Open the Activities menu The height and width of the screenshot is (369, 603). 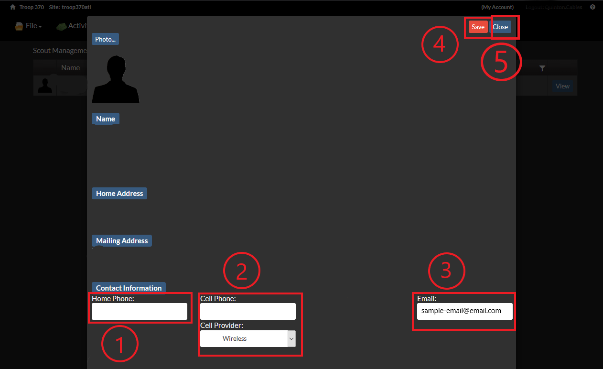tap(76, 26)
